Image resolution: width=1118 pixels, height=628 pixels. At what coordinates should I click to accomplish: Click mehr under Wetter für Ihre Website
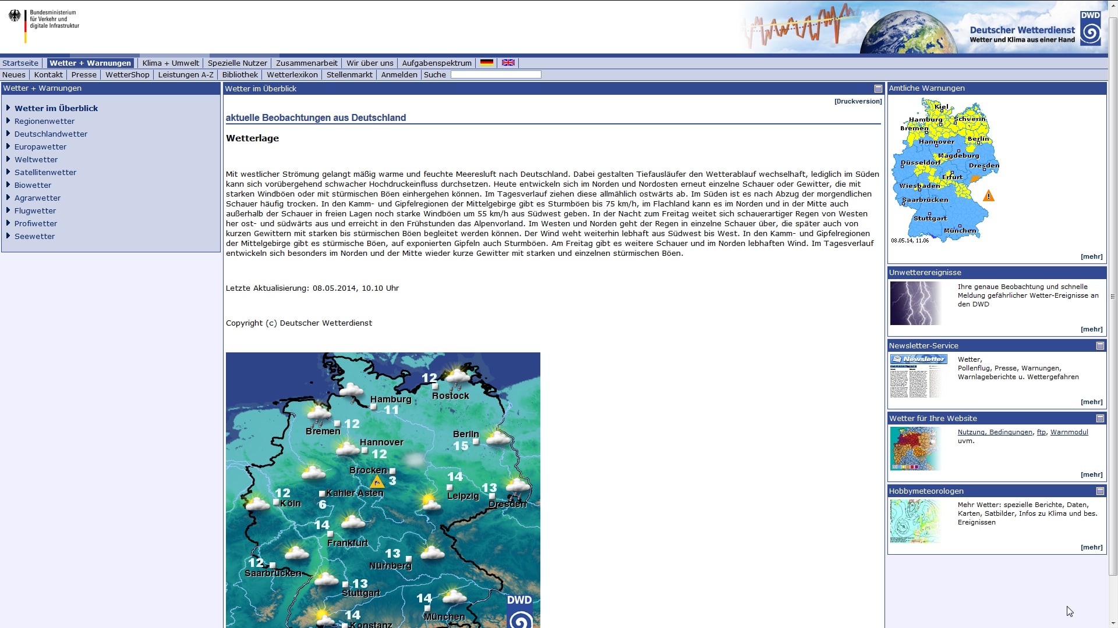(x=1092, y=474)
